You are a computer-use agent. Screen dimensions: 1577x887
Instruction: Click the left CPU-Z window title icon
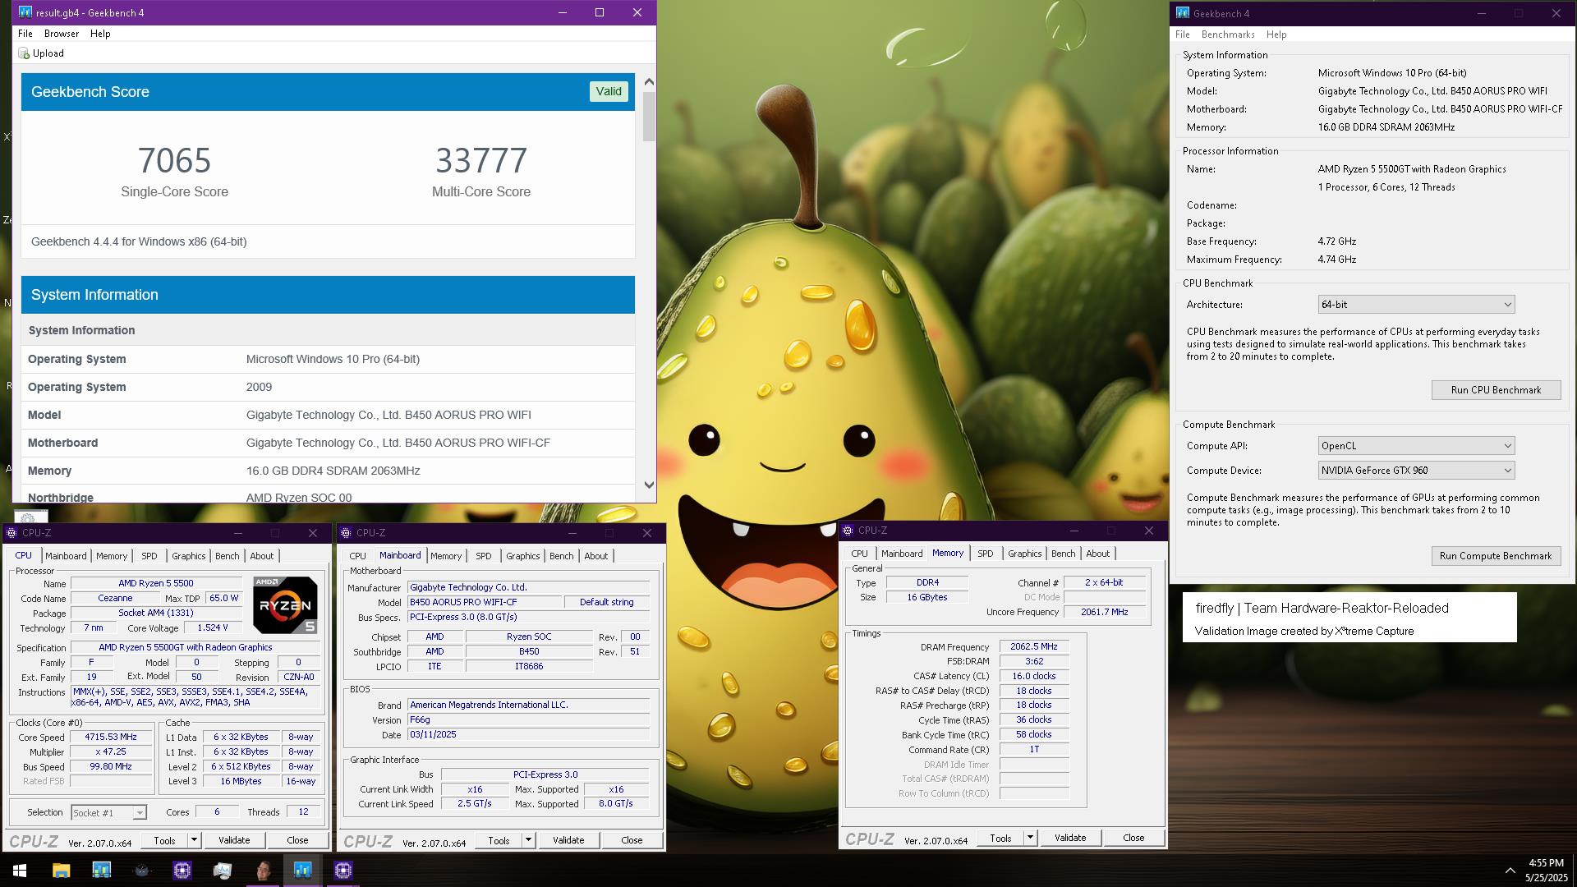[x=11, y=533]
